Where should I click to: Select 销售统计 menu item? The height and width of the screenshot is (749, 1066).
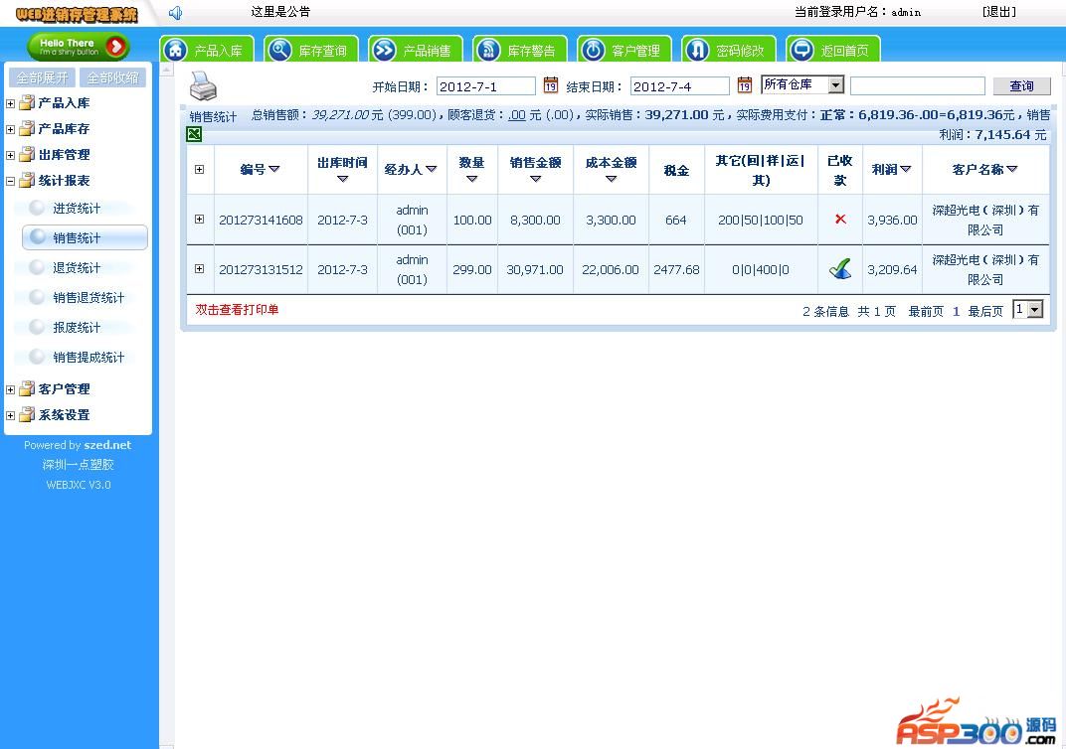coord(85,237)
